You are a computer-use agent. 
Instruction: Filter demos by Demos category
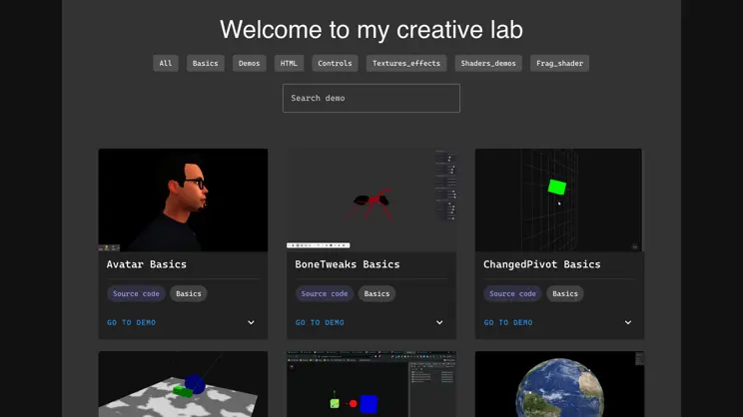tap(250, 63)
